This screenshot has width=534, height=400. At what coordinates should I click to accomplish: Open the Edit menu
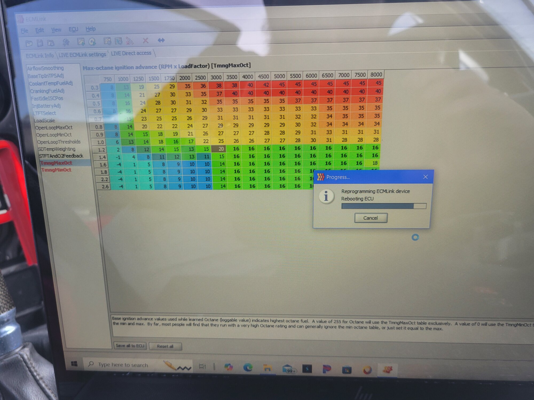click(40, 30)
